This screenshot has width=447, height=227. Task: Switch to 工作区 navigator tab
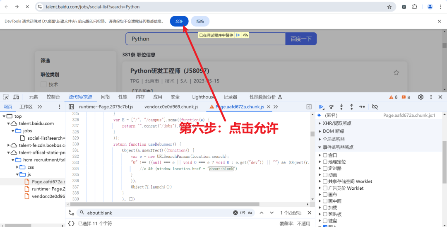pyautogui.click(x=26, y=106)
